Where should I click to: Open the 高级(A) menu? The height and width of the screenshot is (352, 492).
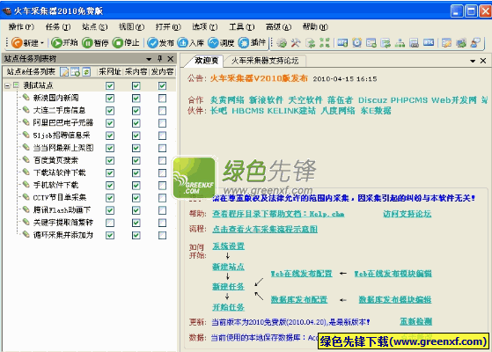[278, 27]
